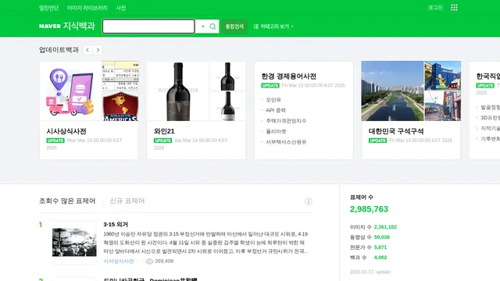Open the 서부텍사스산원유 entry
Screen dimensions: 500x281
(286, 142)
